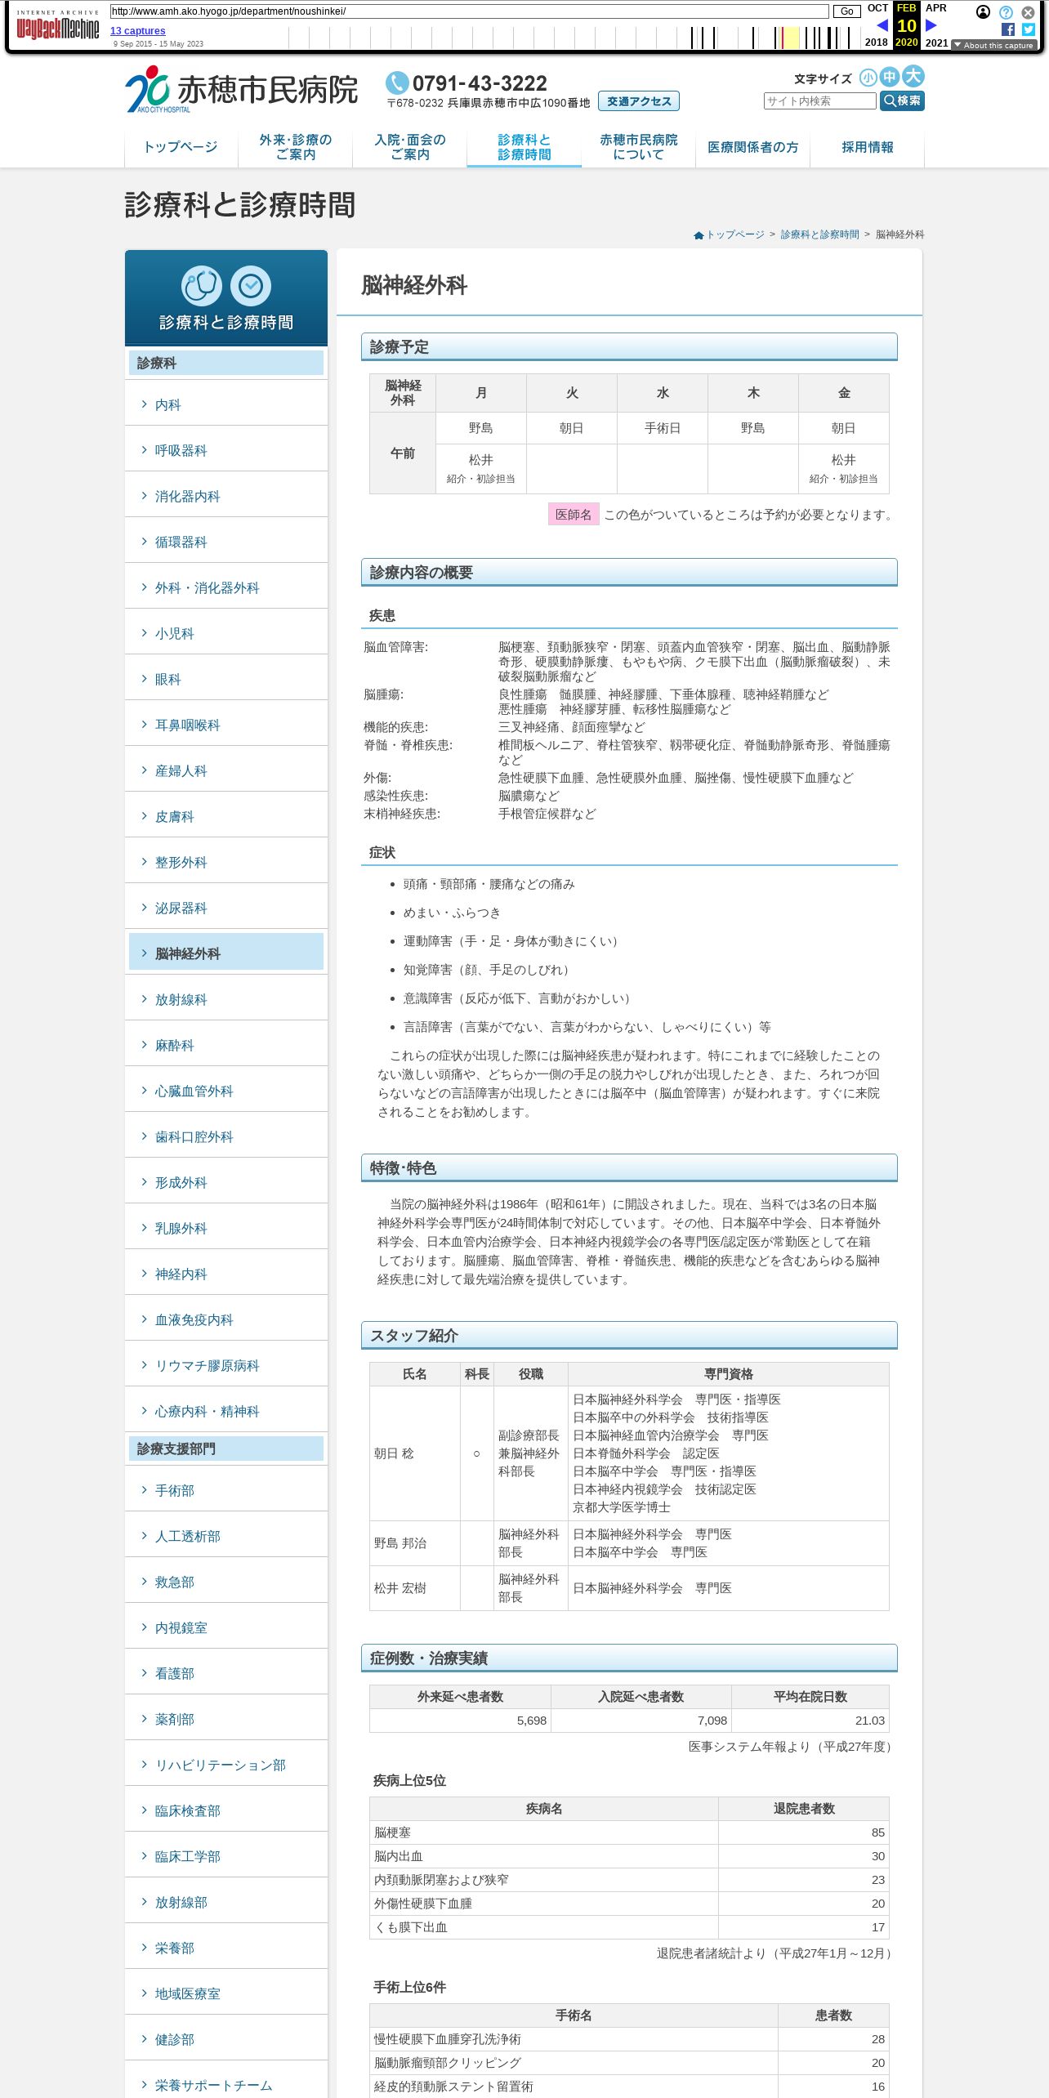Image resolution: width=1049 pixels, height=2098 pixels.
Task: Focus the サイト内検索 search field
Action: click(820, 100)
